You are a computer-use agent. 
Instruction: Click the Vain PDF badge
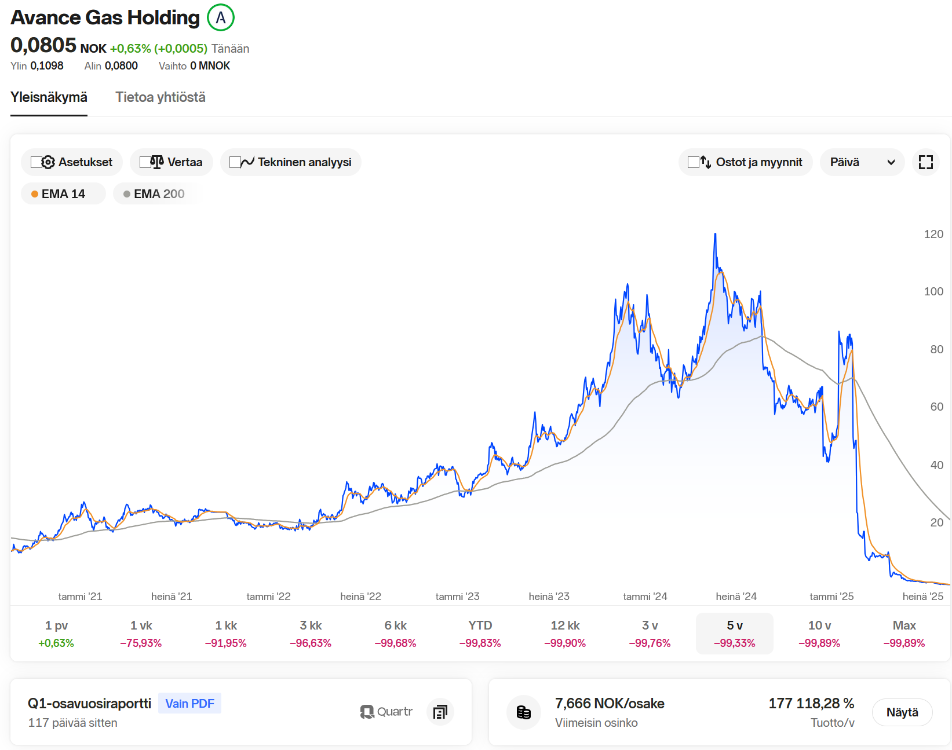189,703
